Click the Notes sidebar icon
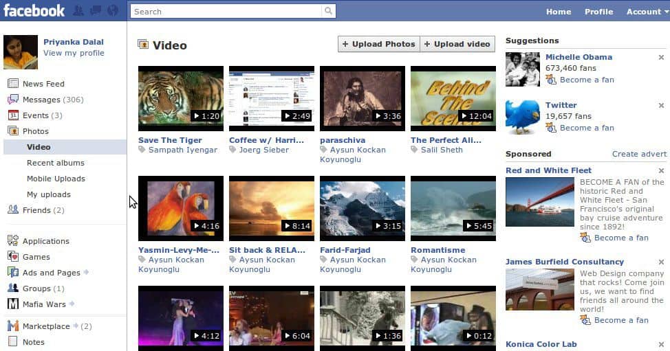 coord(13,341)
